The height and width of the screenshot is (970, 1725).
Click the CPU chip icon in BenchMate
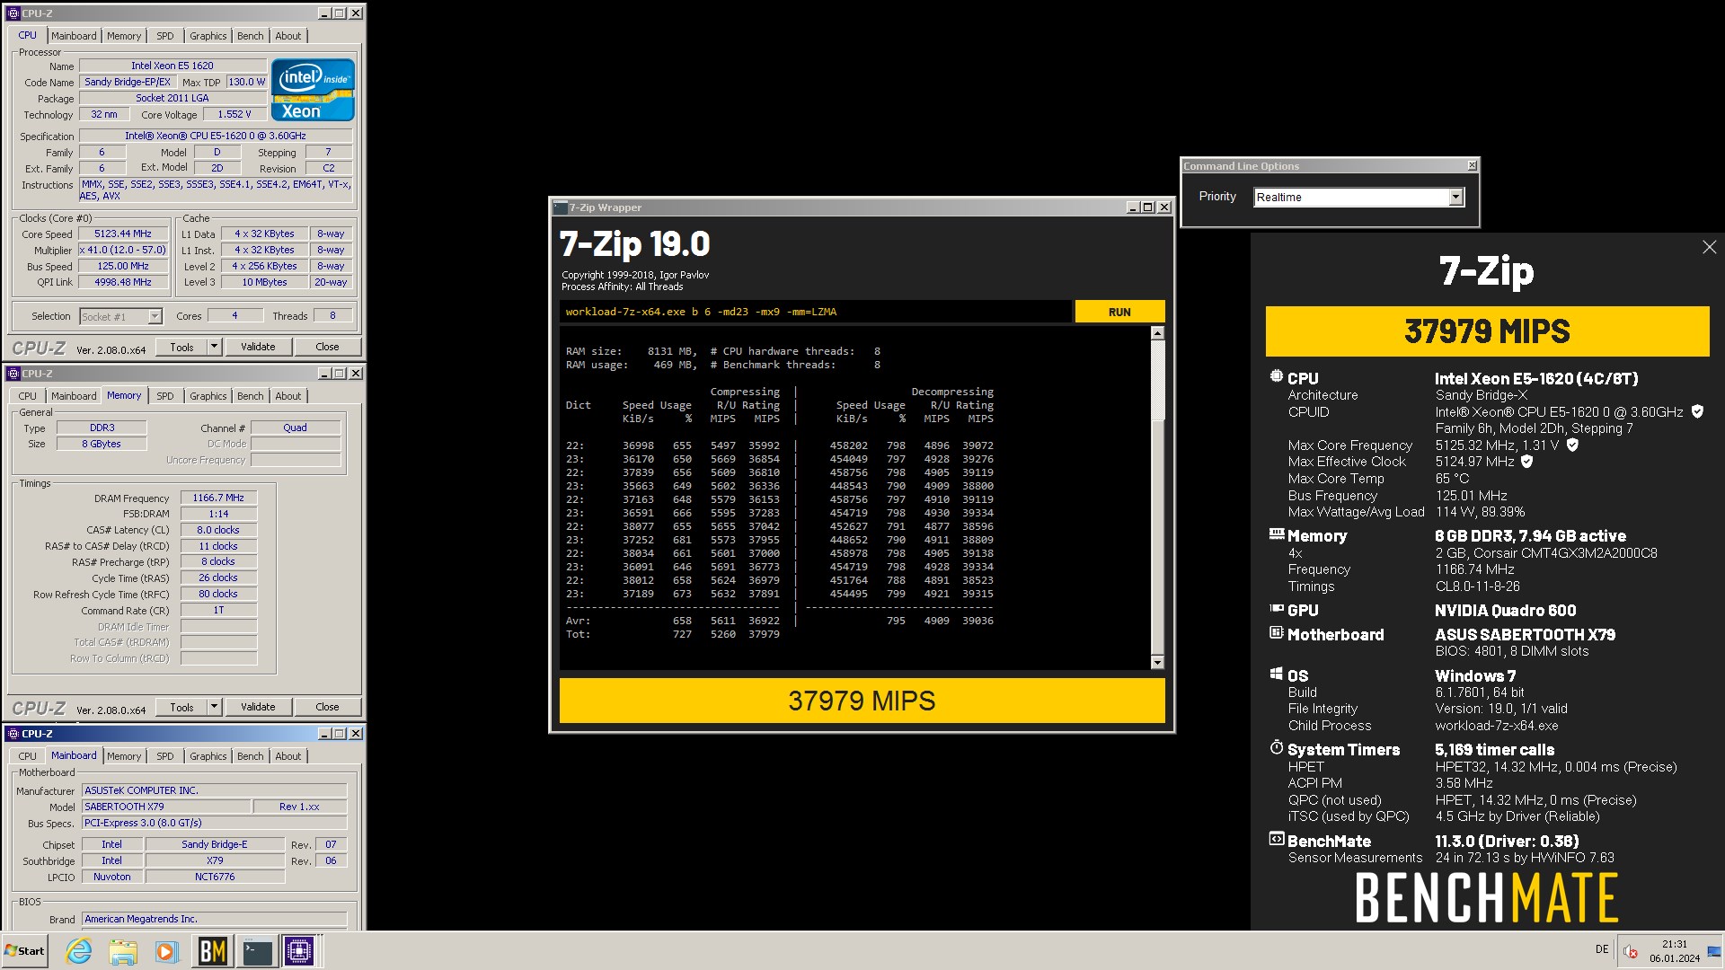click(x=1276, y=377)
